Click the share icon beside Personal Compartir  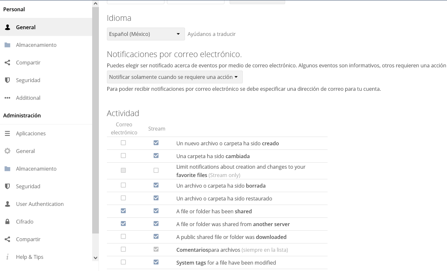tap(7, 63)
